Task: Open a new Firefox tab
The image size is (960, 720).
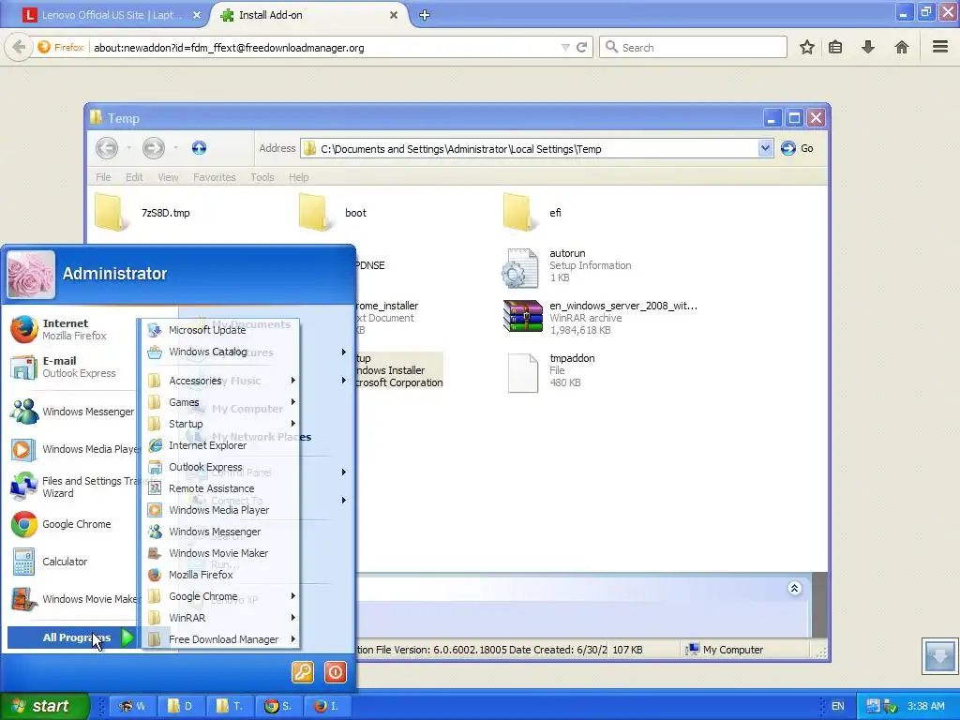Action: (x=425, y=15)
